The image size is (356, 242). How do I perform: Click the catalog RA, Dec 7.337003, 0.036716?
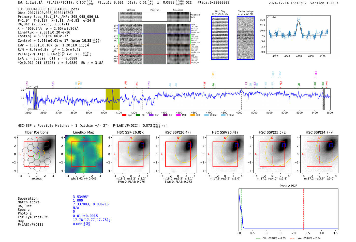coord(91,204)
